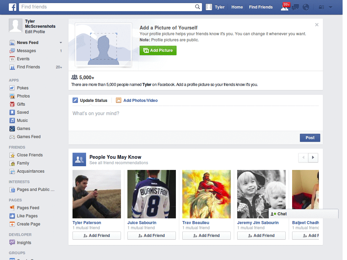The image size is (347, 260).
Task: Add Juice Sabourin as friend
Action: (151, 236)
